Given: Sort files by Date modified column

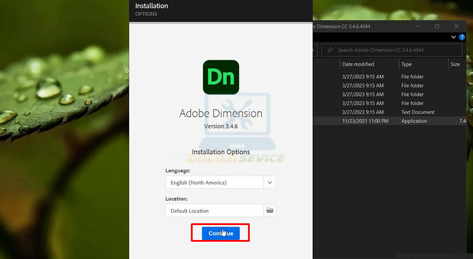Looking at the screenshot, I should [358, 64].
